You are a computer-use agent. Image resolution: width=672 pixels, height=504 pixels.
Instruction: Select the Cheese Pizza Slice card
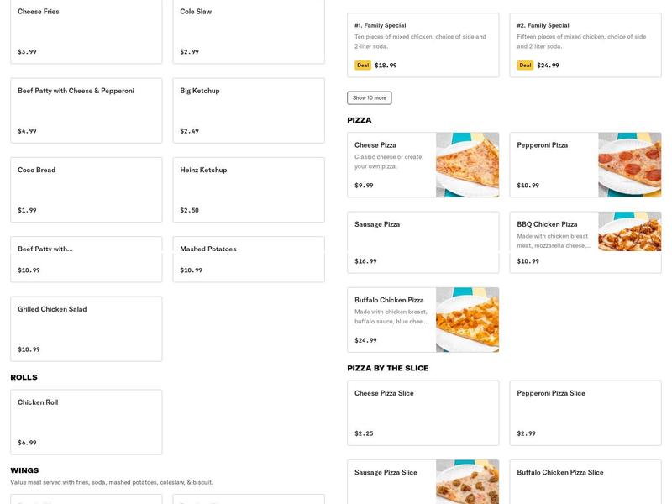click(423, 412)
